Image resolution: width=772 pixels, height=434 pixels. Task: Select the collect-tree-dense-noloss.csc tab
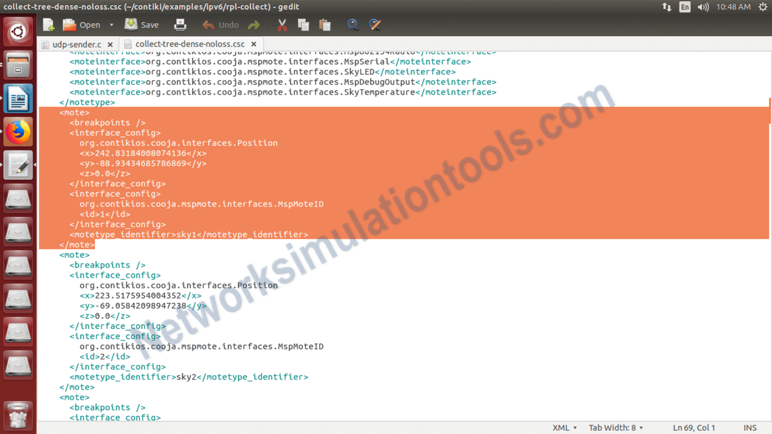point(189,44)
